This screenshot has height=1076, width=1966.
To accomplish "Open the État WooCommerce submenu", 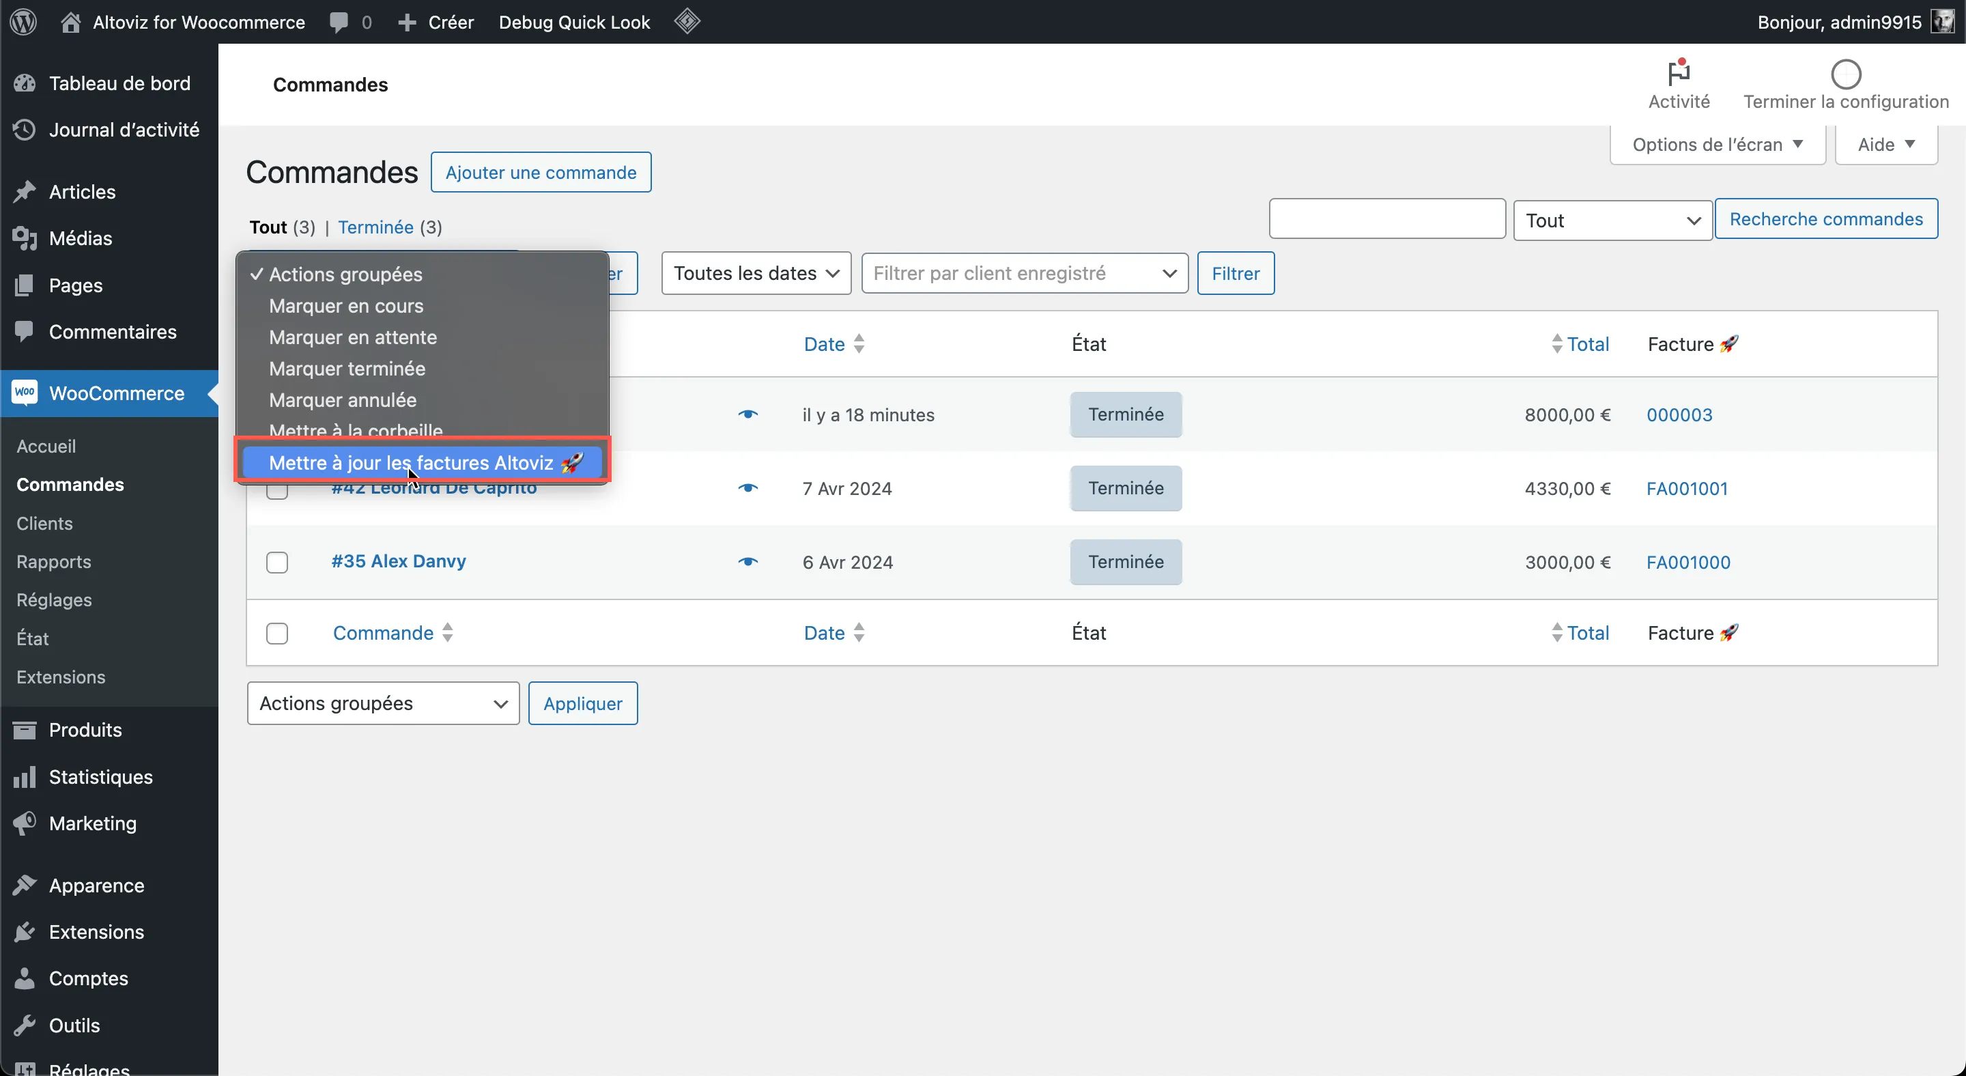I will (x=32, y=639).
